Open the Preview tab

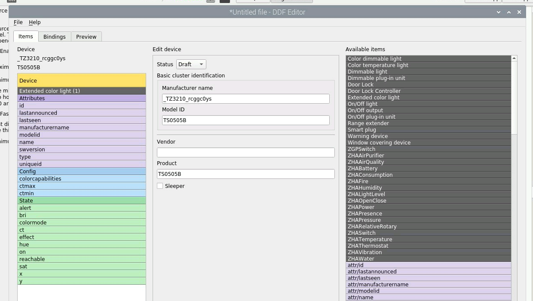86,37
